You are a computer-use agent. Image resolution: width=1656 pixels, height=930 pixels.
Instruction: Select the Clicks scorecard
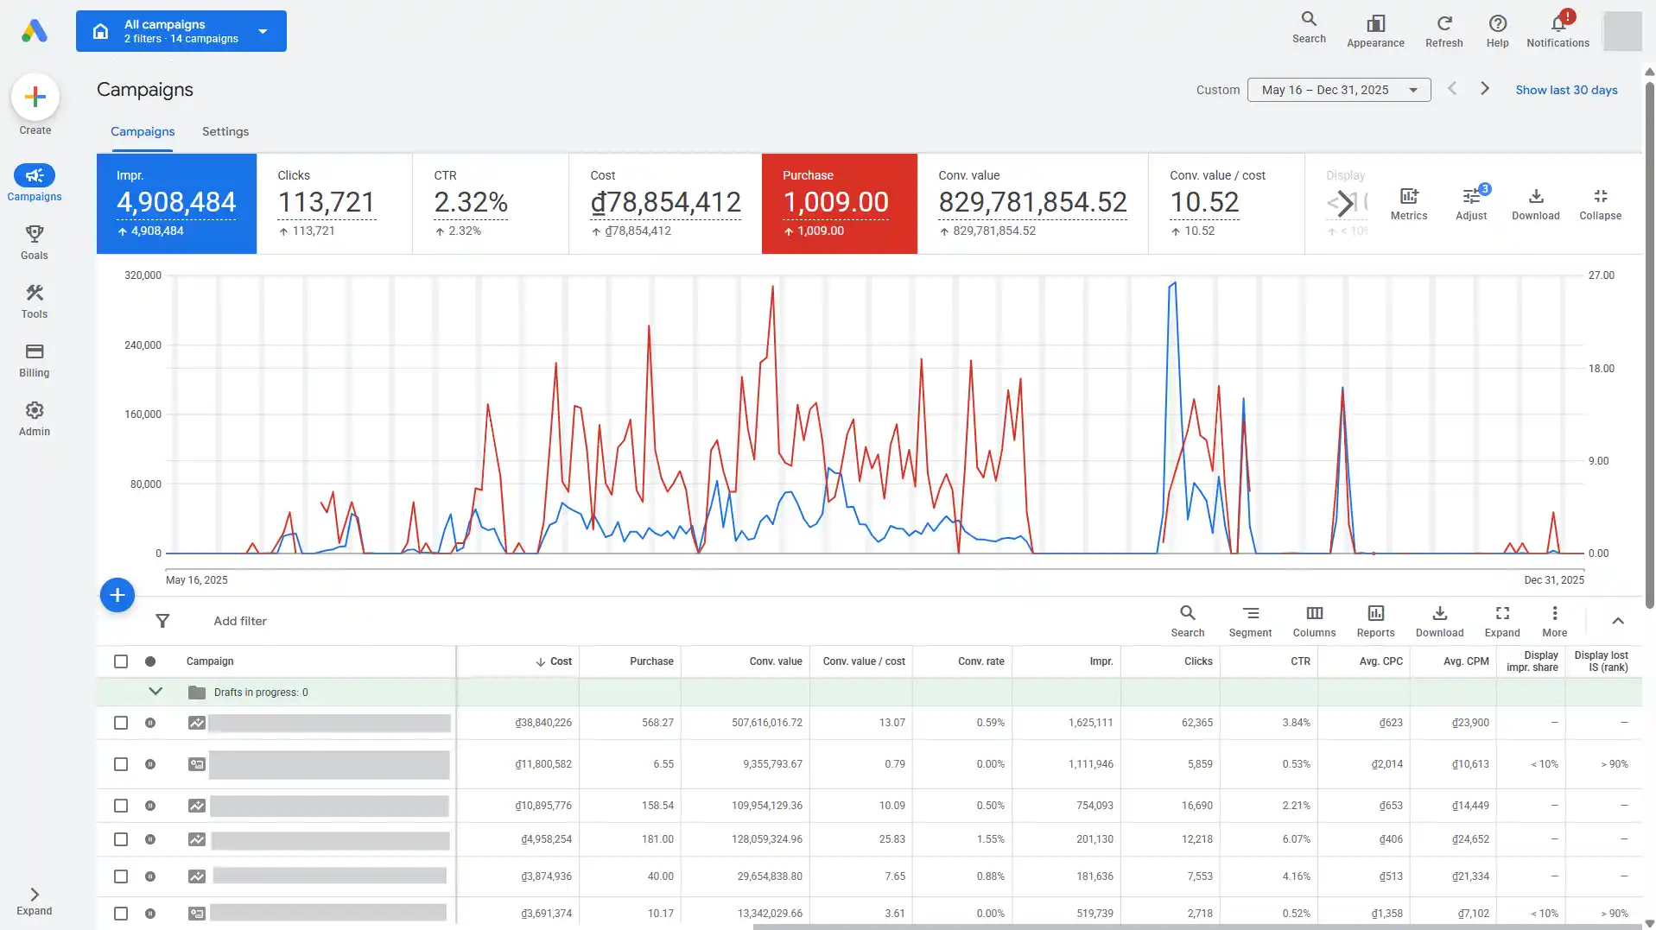pos(334,204)
